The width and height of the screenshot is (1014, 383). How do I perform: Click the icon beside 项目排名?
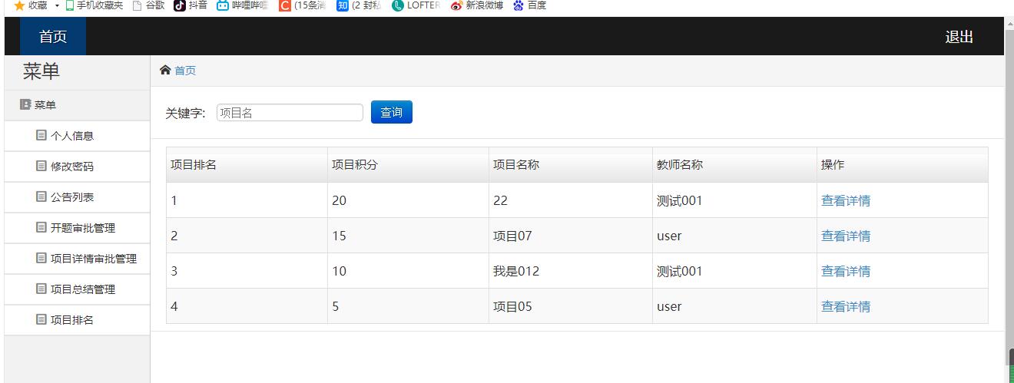coord(41,319)
